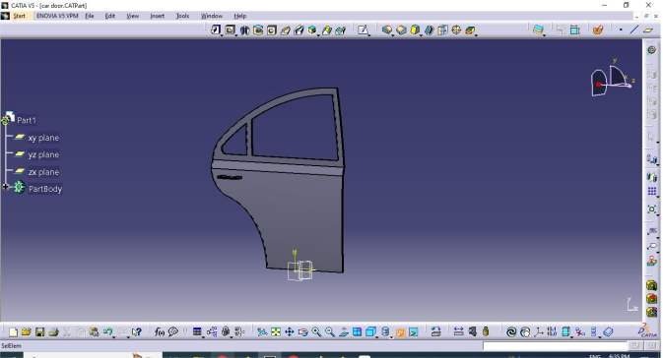
Task: Open the Insert menu
Action: point(158,16)
